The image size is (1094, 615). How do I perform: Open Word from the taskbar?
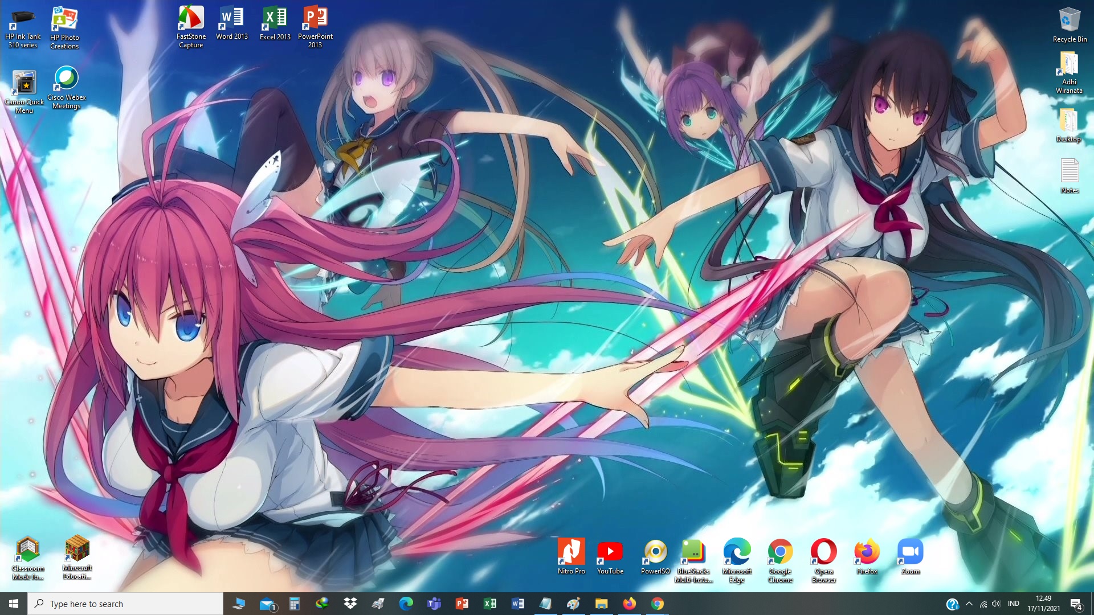pos(518,604)
